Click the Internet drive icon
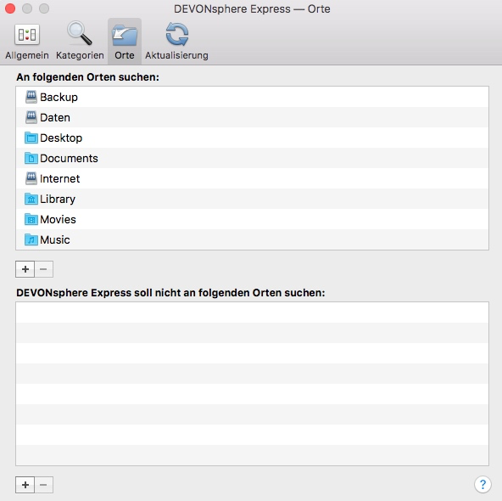 [31, 178]
